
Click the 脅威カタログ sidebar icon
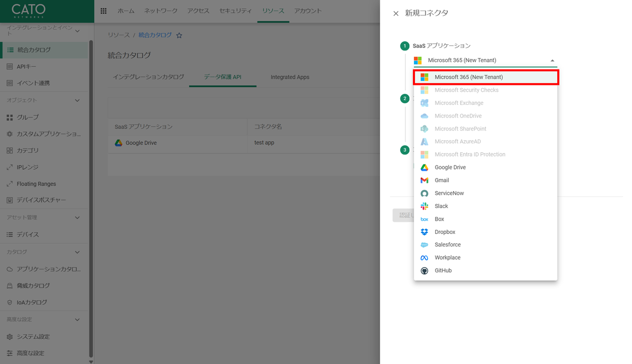10,286
